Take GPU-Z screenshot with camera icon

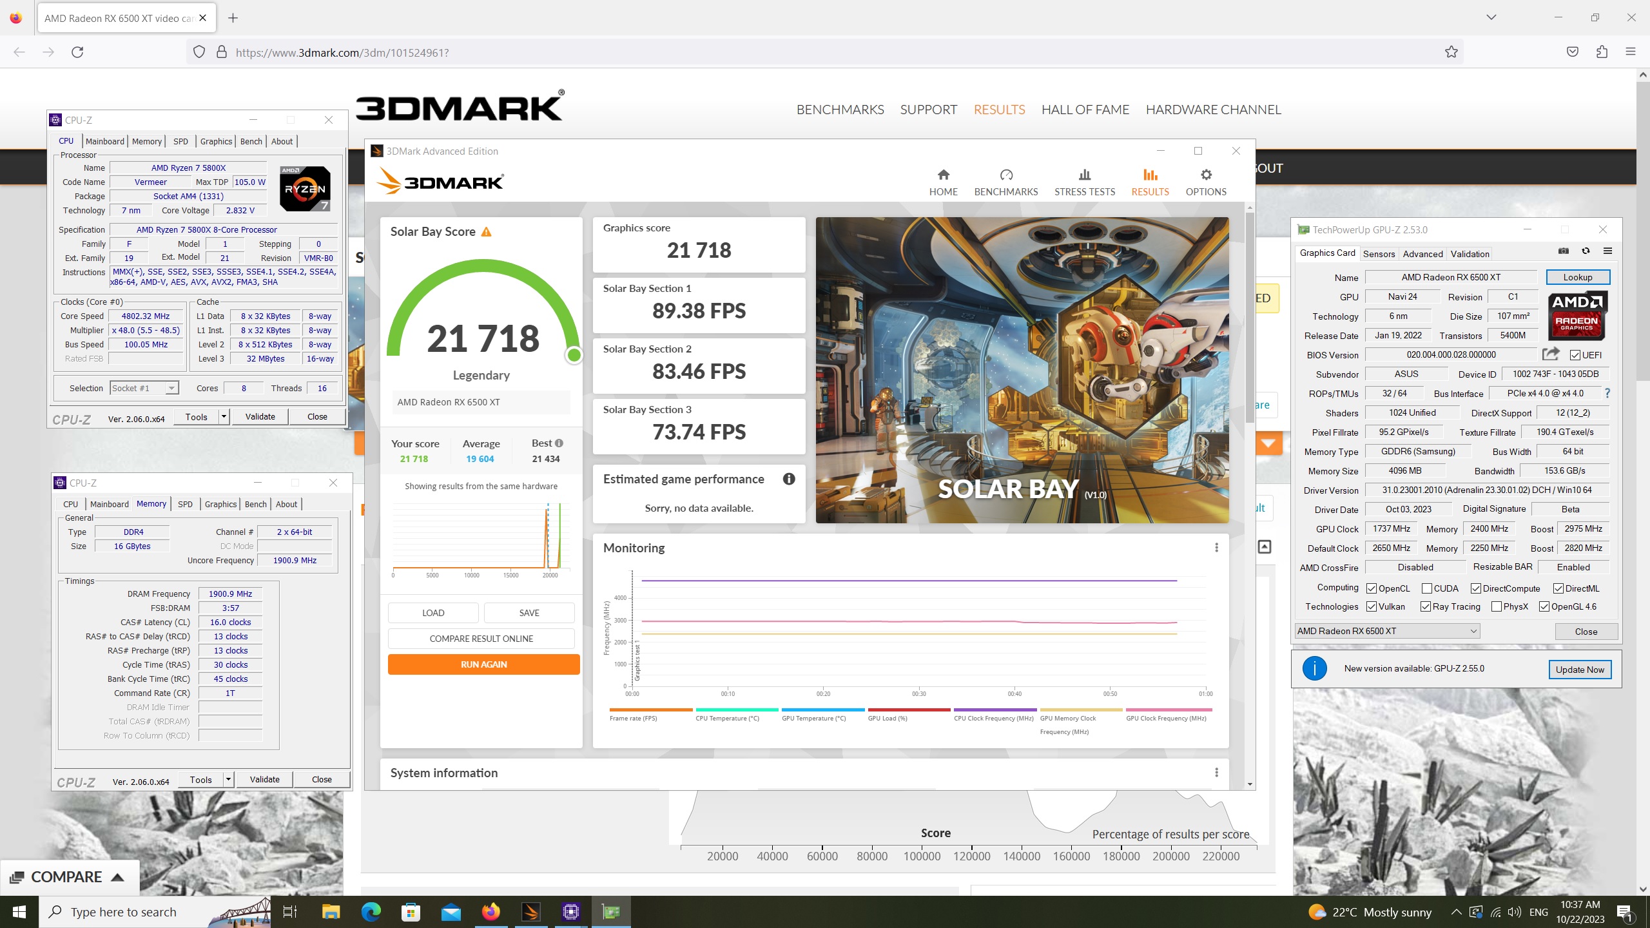point(1564,251)
